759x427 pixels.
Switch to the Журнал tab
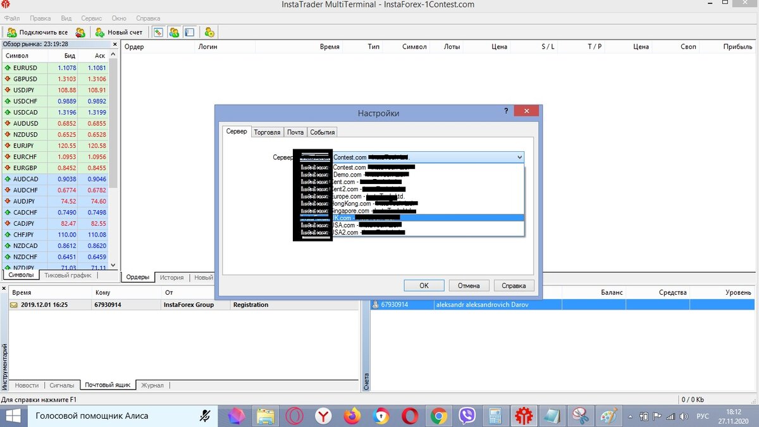coord(152,385)
